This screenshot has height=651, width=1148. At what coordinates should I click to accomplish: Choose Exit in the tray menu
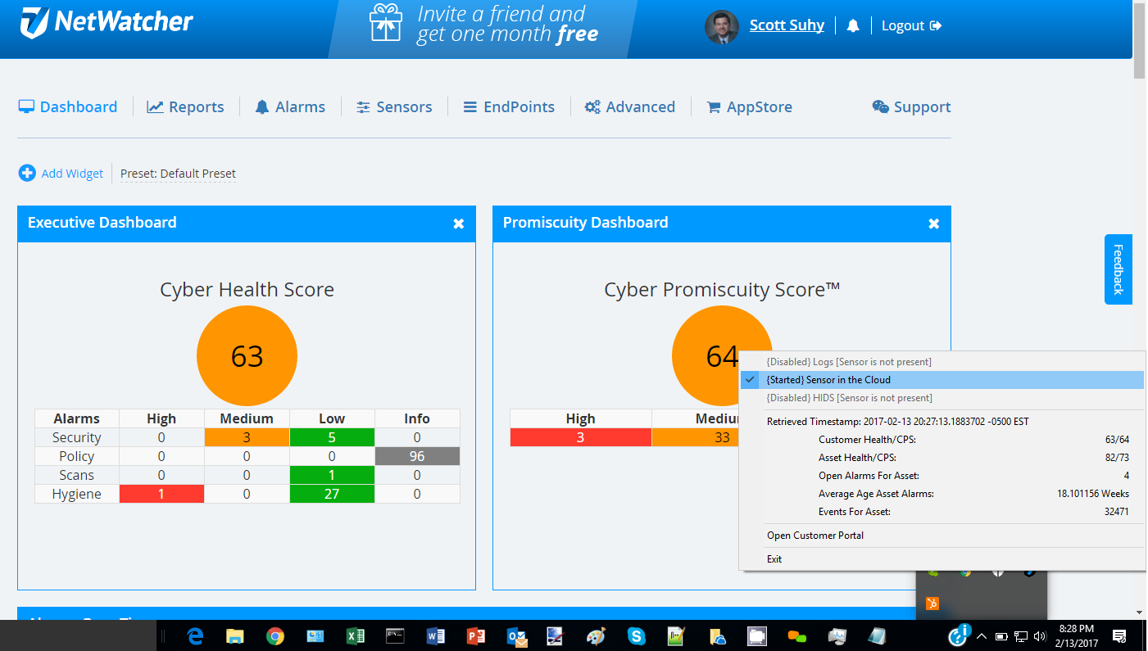point(774,558)
